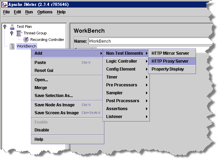Screen dimensions: 218x159
Task: Choose Save Node As Image
Action: [54, 105]
